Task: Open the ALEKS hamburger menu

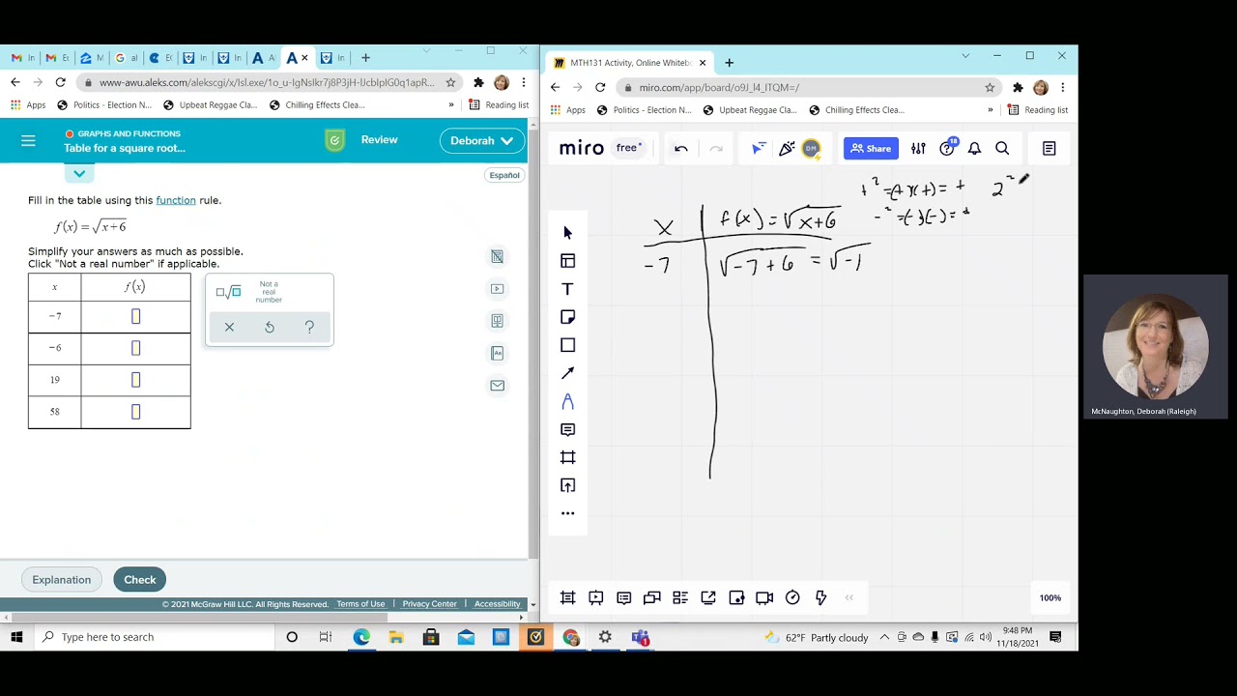Action: 28,141
